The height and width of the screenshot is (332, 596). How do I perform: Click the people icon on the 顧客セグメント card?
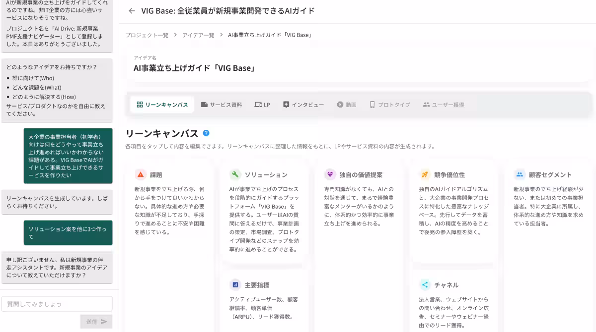click(x=519, y=174)
